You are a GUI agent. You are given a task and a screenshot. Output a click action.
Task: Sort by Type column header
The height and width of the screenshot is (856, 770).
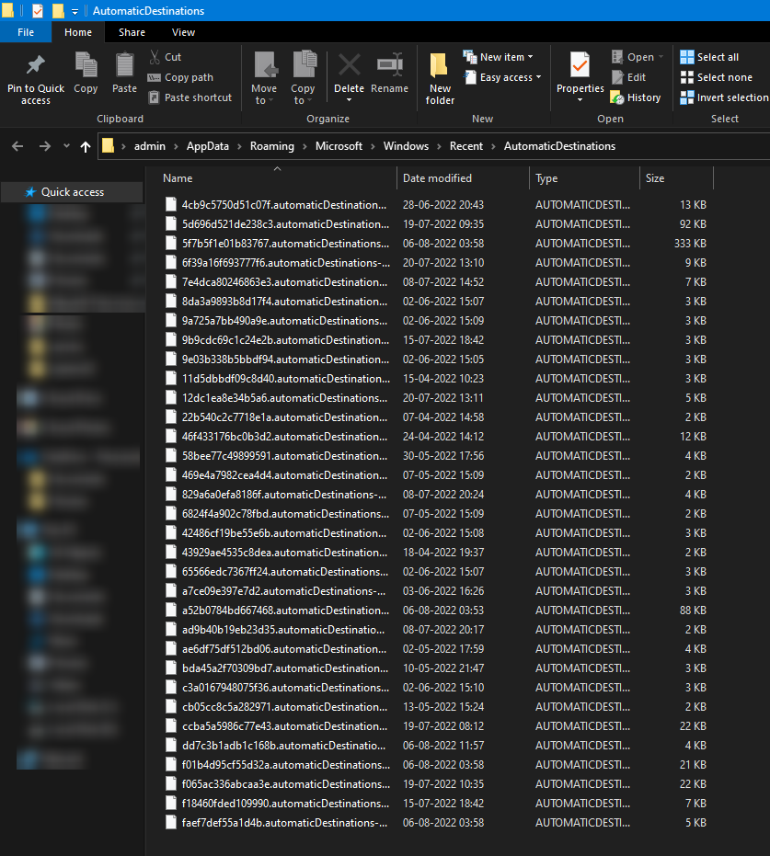click(546, 178)
